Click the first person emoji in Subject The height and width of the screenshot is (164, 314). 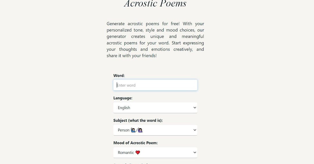[133, 130]
